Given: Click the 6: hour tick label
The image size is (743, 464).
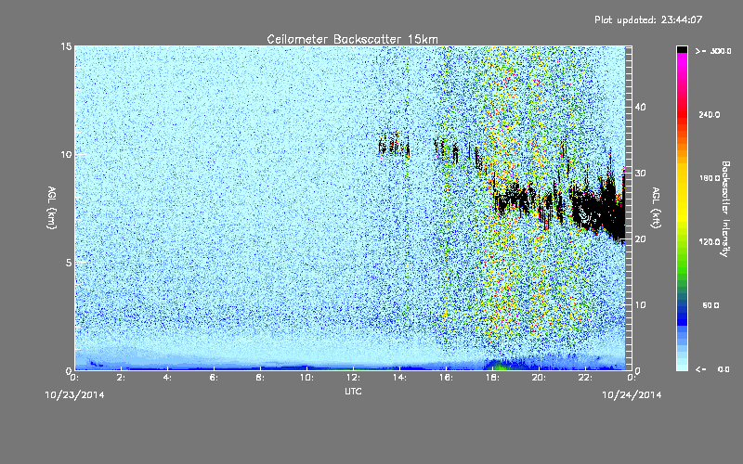Looking at the screenshot, I should [214, 378].
